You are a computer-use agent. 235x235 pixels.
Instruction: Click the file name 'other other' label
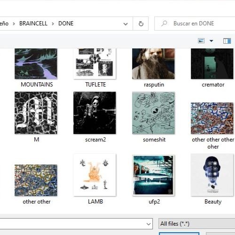tap(37, 202)
